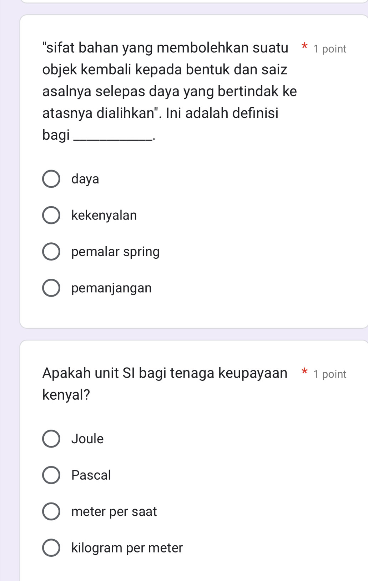Image resolution: width=368 pixels, height=581 pixels.
Task: Choose the 'Pascal' radio circle
Action: tap(51, 475)
